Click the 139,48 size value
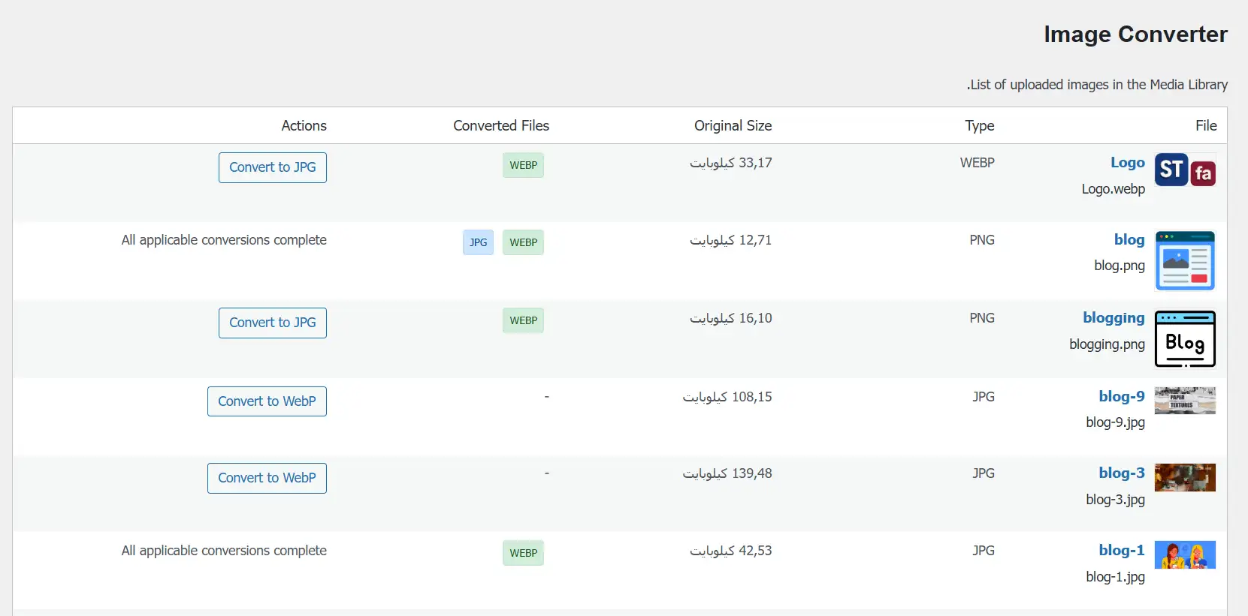This screenshot has height=616, width=1248. coord(727,473)
